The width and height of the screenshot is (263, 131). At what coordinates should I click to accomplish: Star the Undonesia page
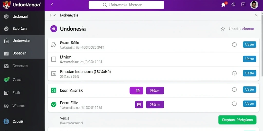(x=223, y=29)
